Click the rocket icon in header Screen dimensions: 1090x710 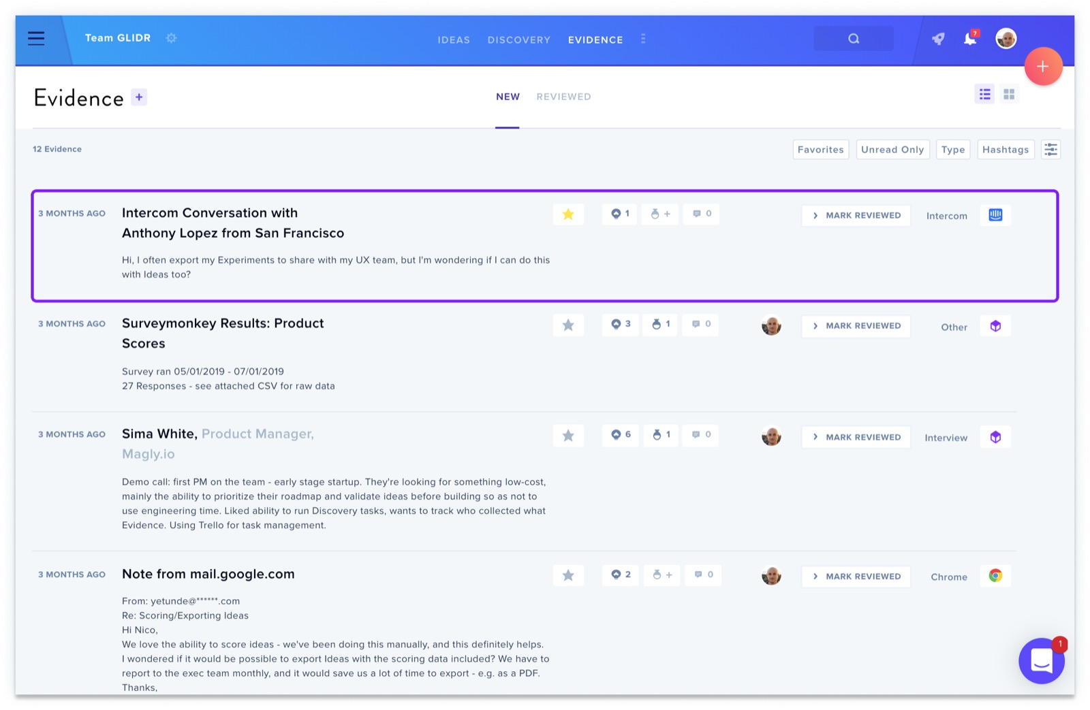(939, 39)
